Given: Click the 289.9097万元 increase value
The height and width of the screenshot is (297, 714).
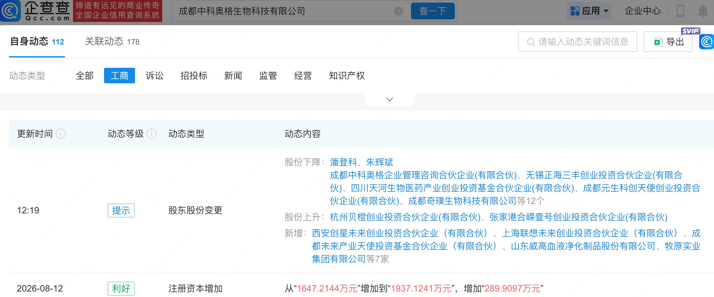Looking at the screenshot, I should (x=512, y=288).
